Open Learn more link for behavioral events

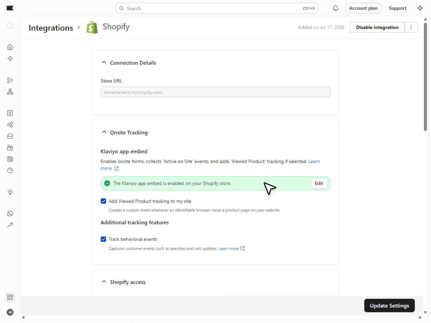point(229,249)
